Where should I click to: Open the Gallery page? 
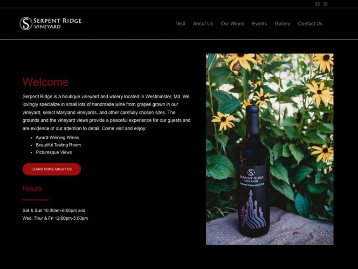tap(282, 24)
